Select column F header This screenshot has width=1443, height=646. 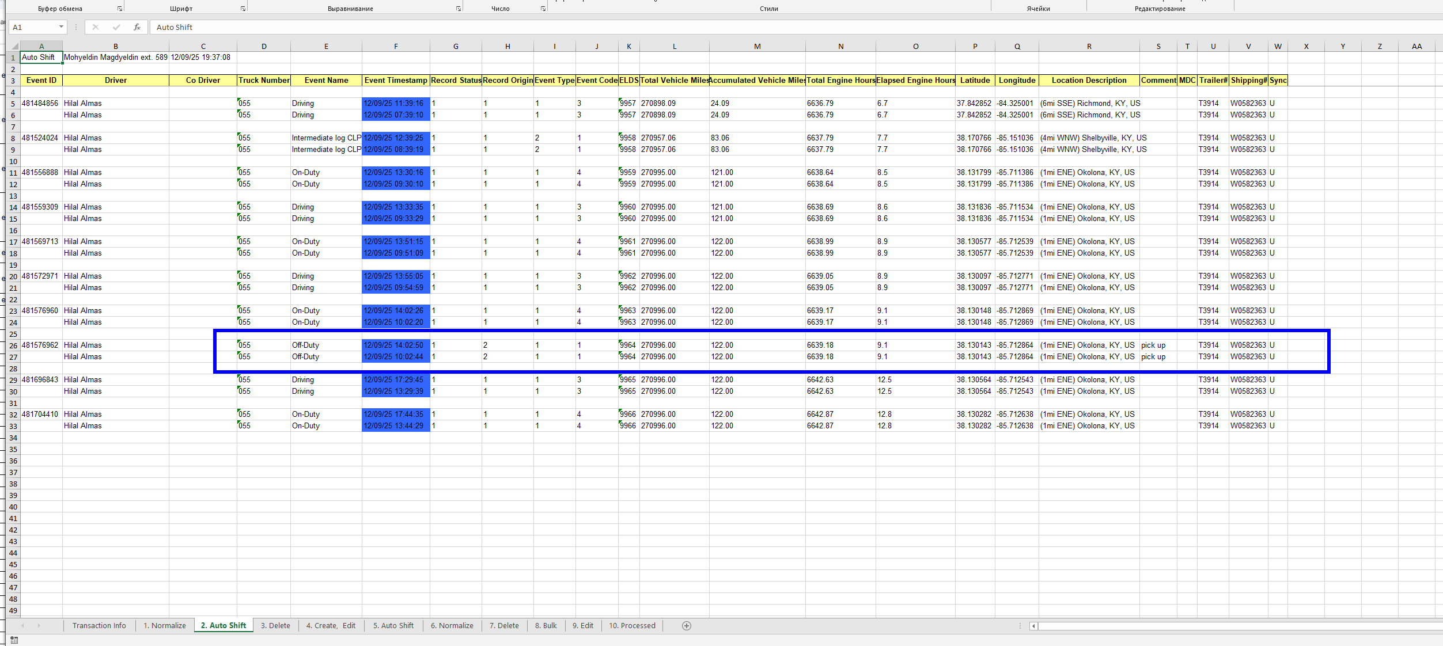click(396, 46)
